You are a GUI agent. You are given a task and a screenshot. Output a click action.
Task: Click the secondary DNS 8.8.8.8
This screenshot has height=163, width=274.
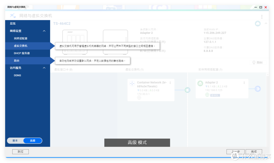pyautogui.click(x=208, y=51)
